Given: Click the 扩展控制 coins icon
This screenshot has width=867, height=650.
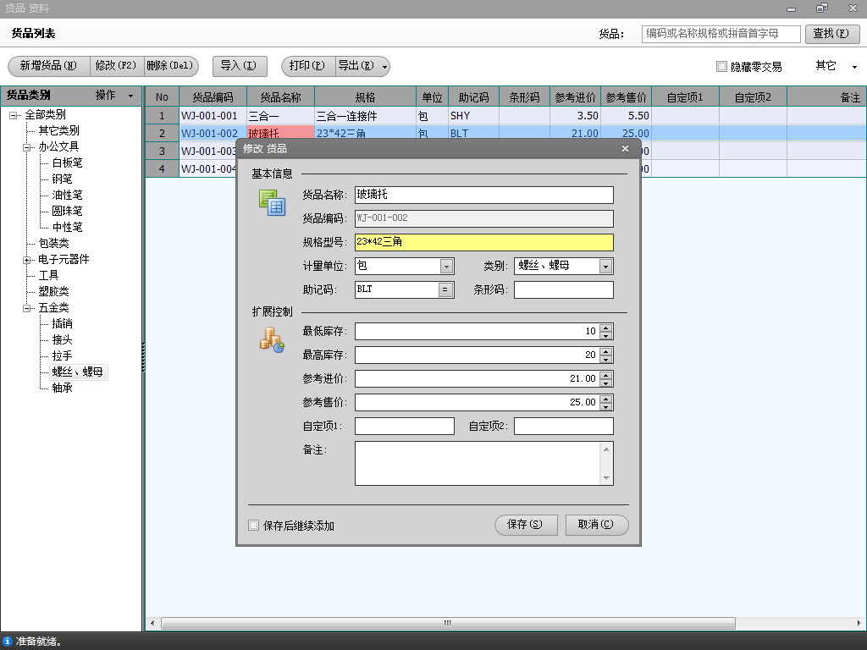Looking at the screenshot, I should [271, 340].
